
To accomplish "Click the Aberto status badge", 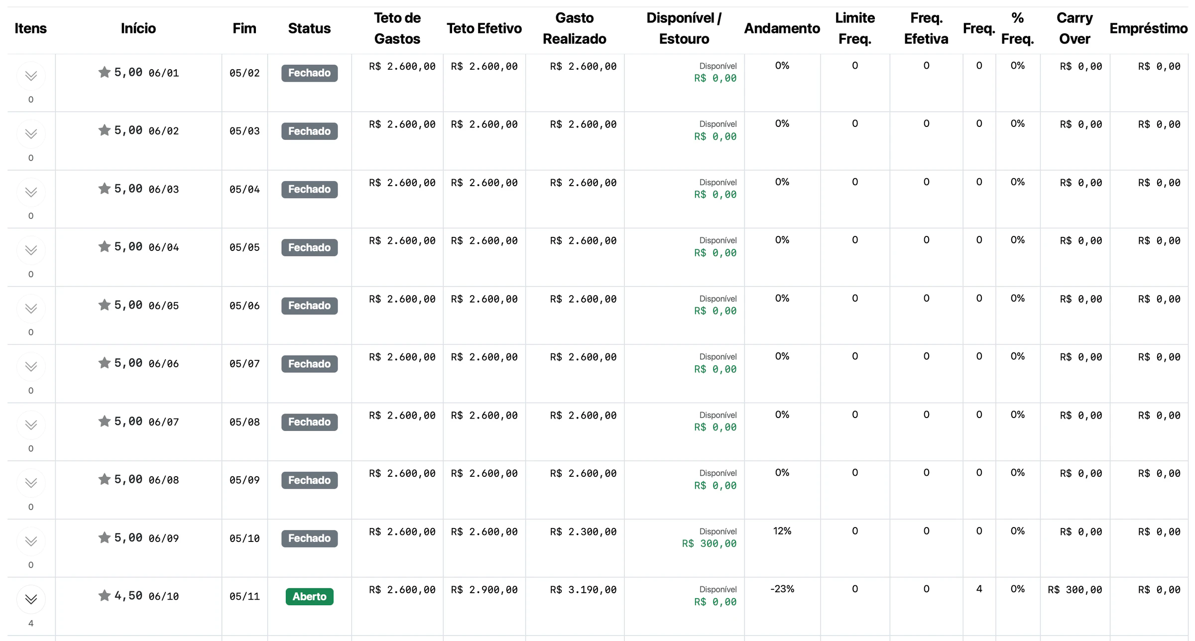I will (x=309, y=596).
